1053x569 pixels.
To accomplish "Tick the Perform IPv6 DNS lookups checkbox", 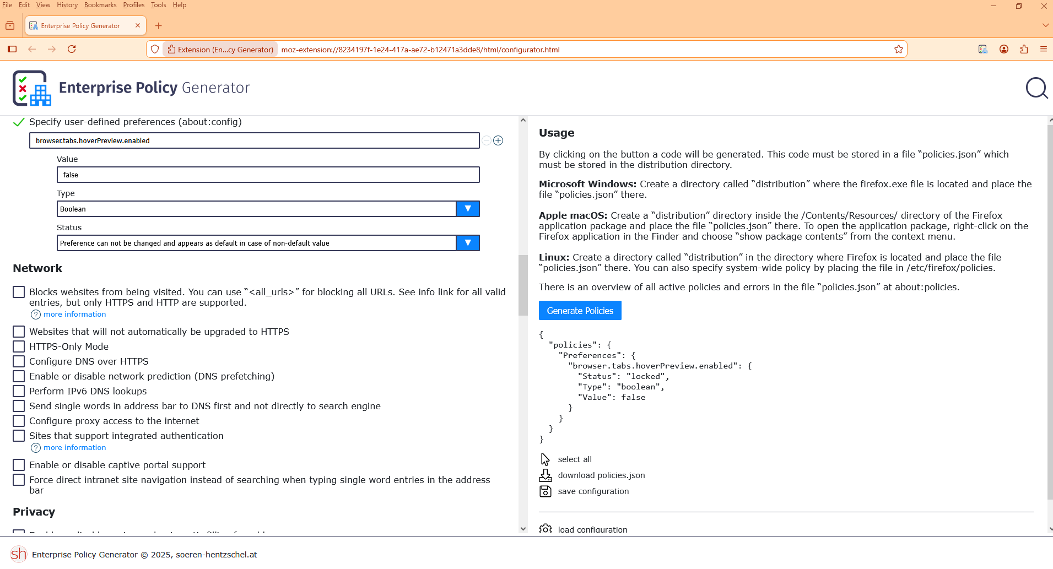I will pos(19,391).
